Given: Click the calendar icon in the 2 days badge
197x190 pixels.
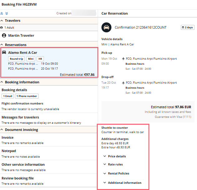Looking at the screenshot, I should [x=183, y=27].
